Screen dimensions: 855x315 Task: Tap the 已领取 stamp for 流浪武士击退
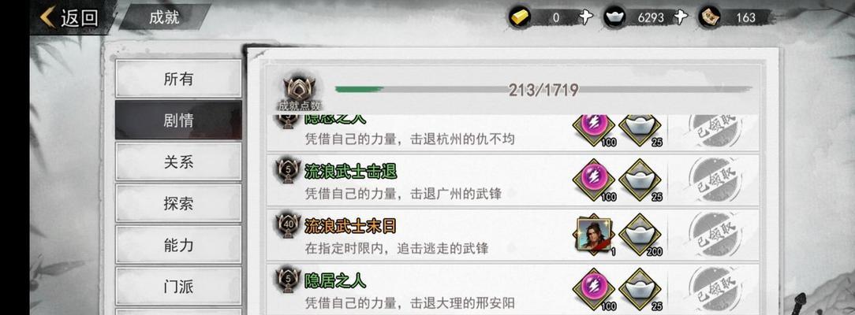715,180
